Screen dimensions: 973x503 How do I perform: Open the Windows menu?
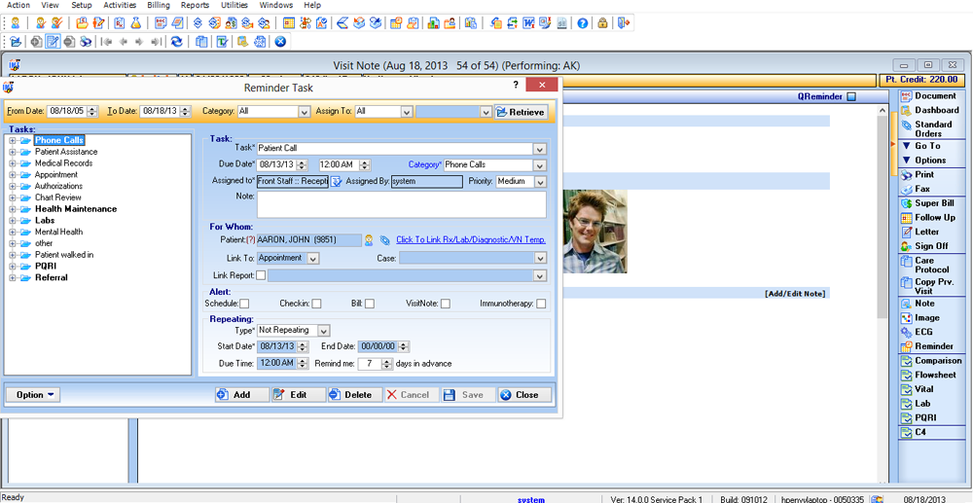point(276,5)
